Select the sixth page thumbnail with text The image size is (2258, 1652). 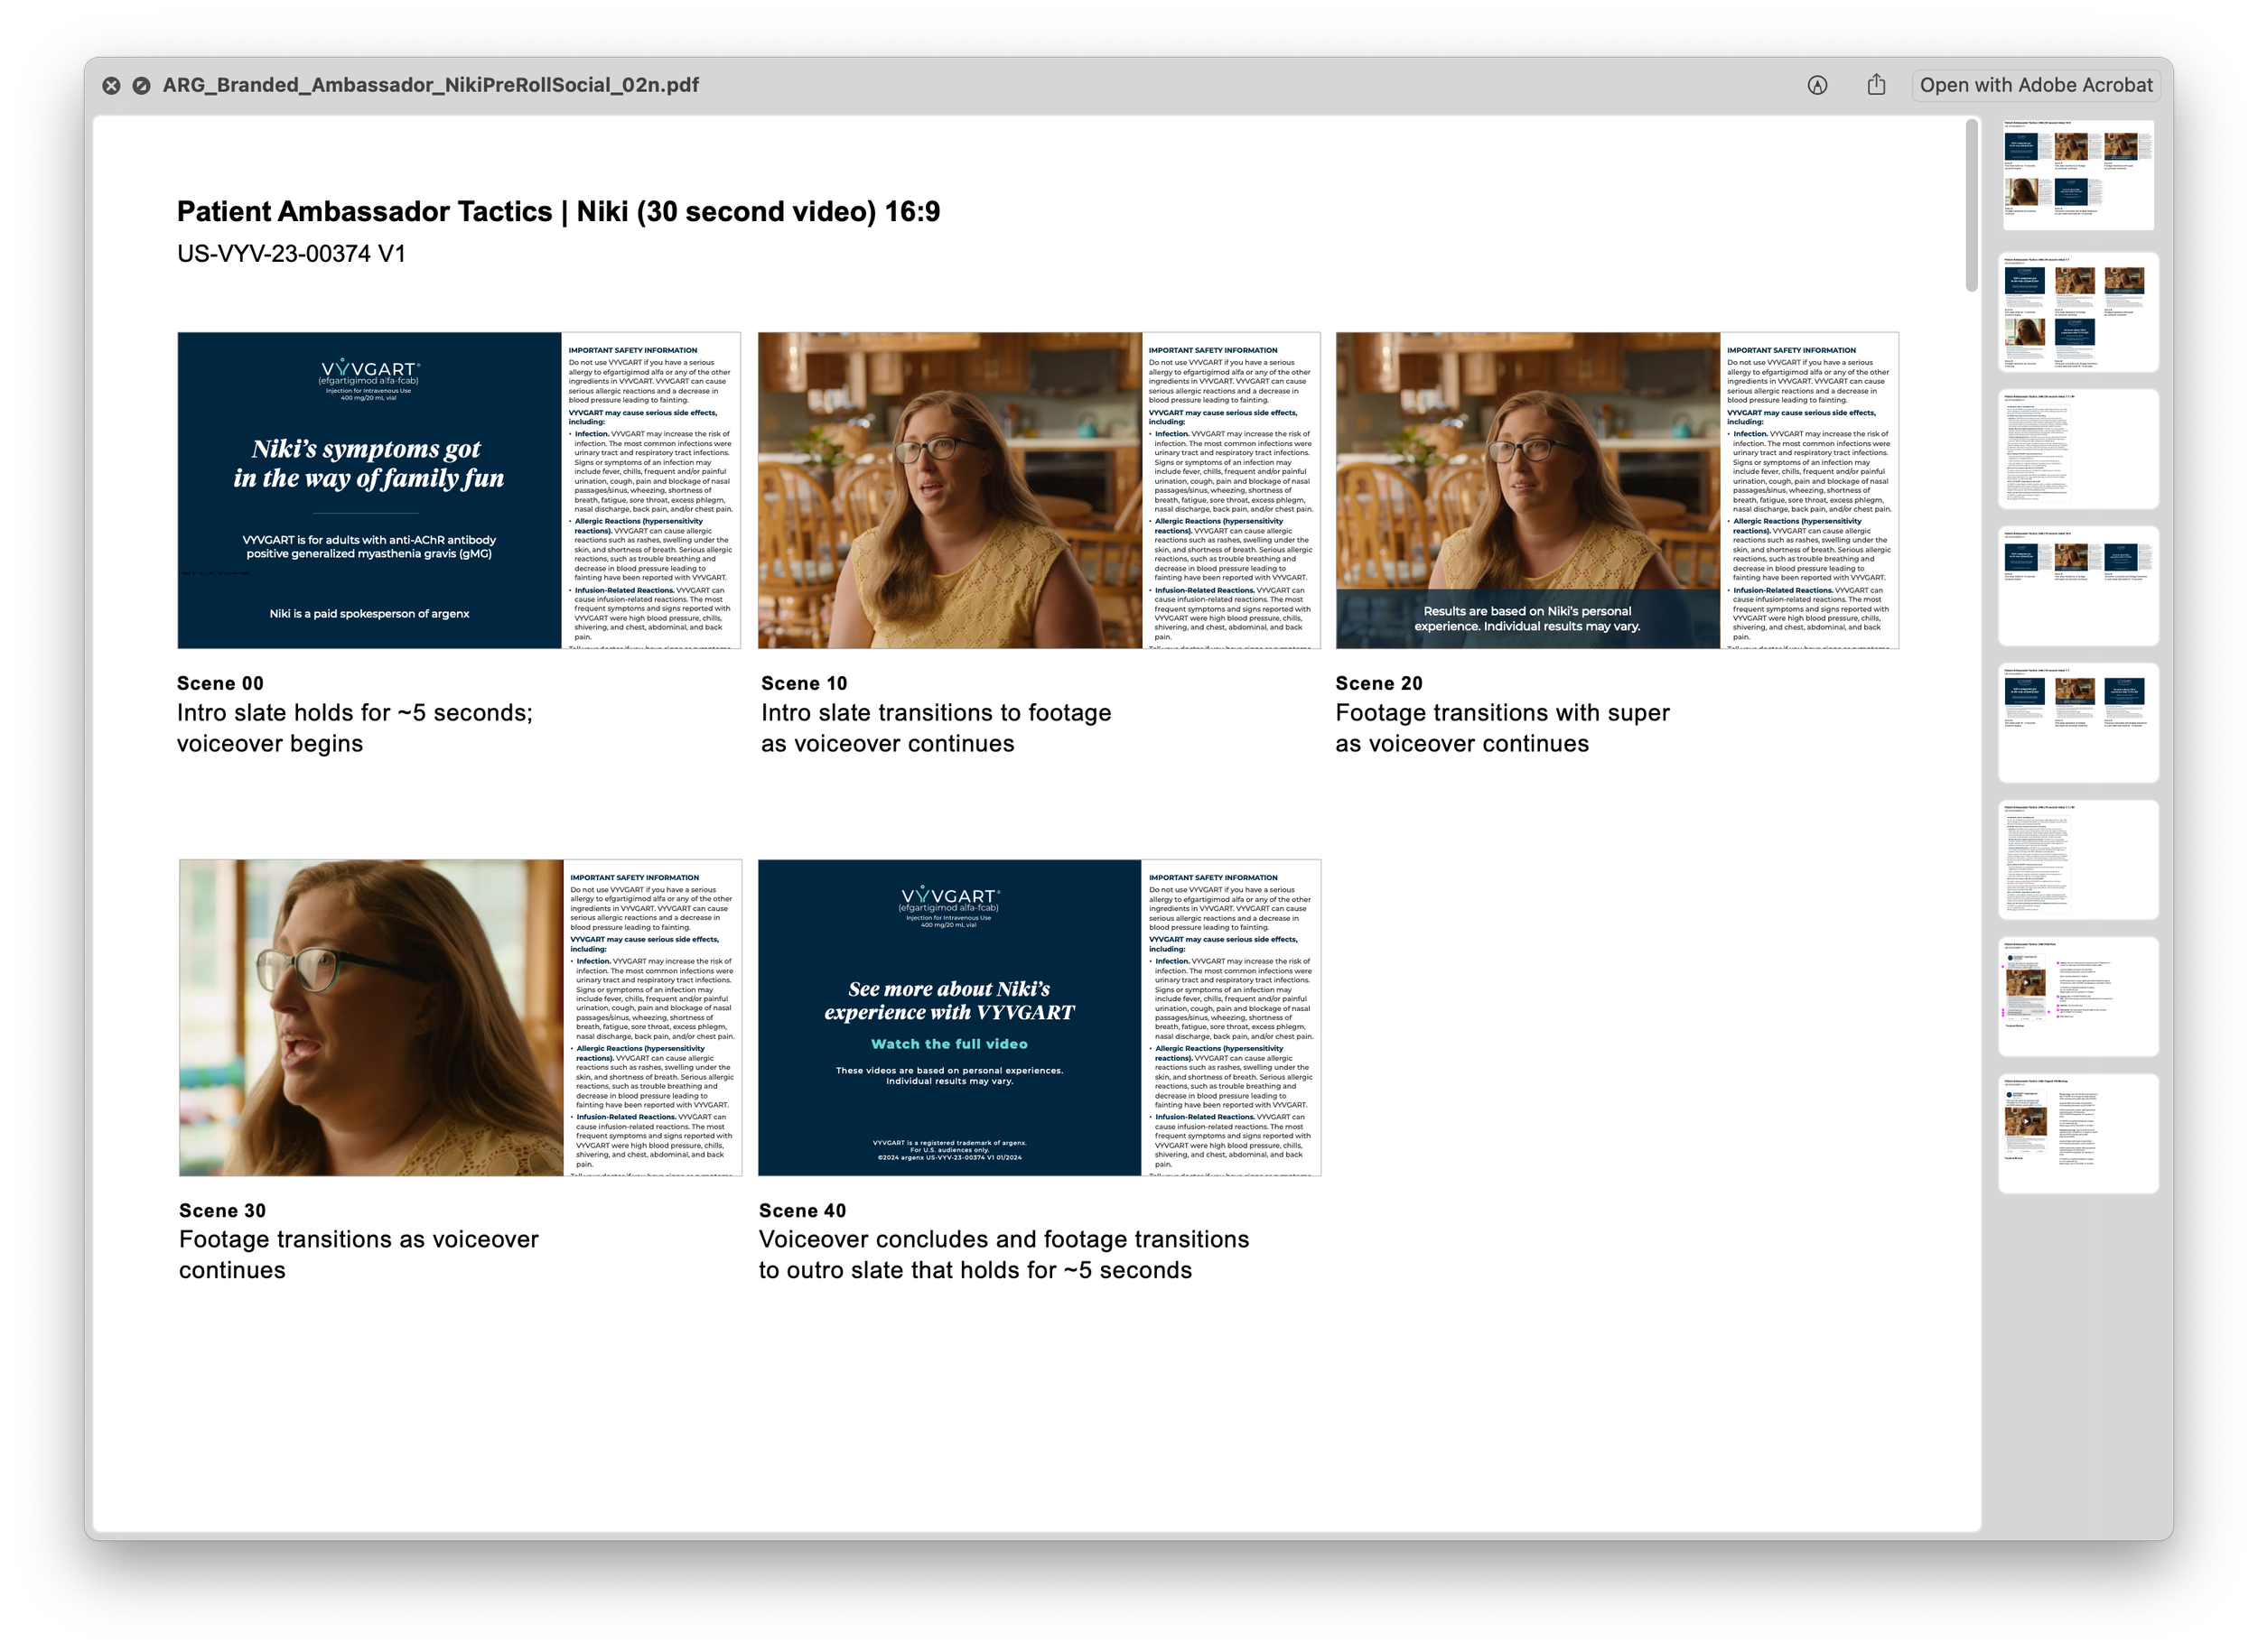[x=2077, y=860]
